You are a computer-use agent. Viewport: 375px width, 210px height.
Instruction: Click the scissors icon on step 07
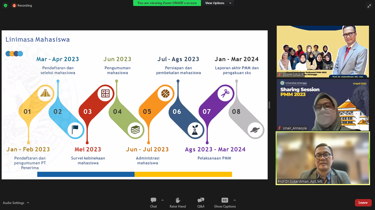pos(225,94)
